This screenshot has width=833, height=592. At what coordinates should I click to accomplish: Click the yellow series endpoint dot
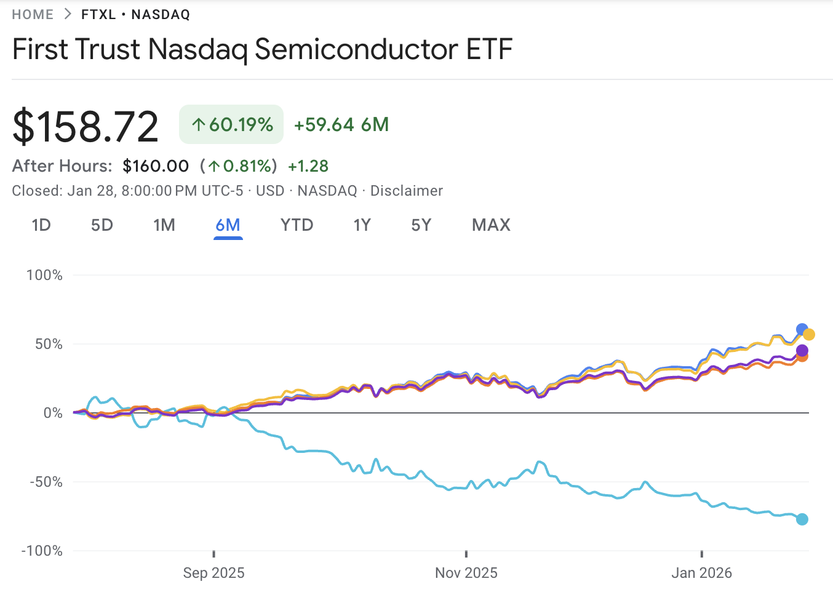pos(810,334)
